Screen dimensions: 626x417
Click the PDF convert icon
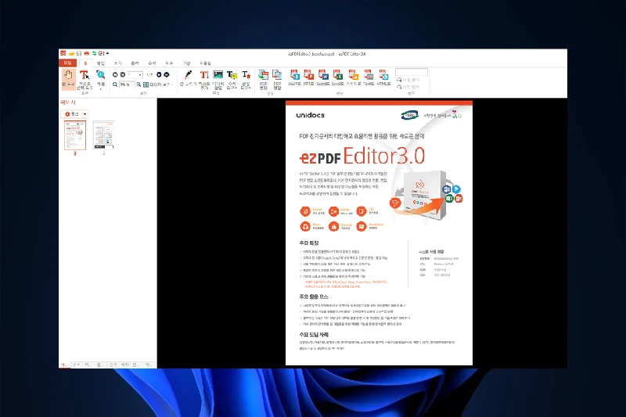pos(263,79)
